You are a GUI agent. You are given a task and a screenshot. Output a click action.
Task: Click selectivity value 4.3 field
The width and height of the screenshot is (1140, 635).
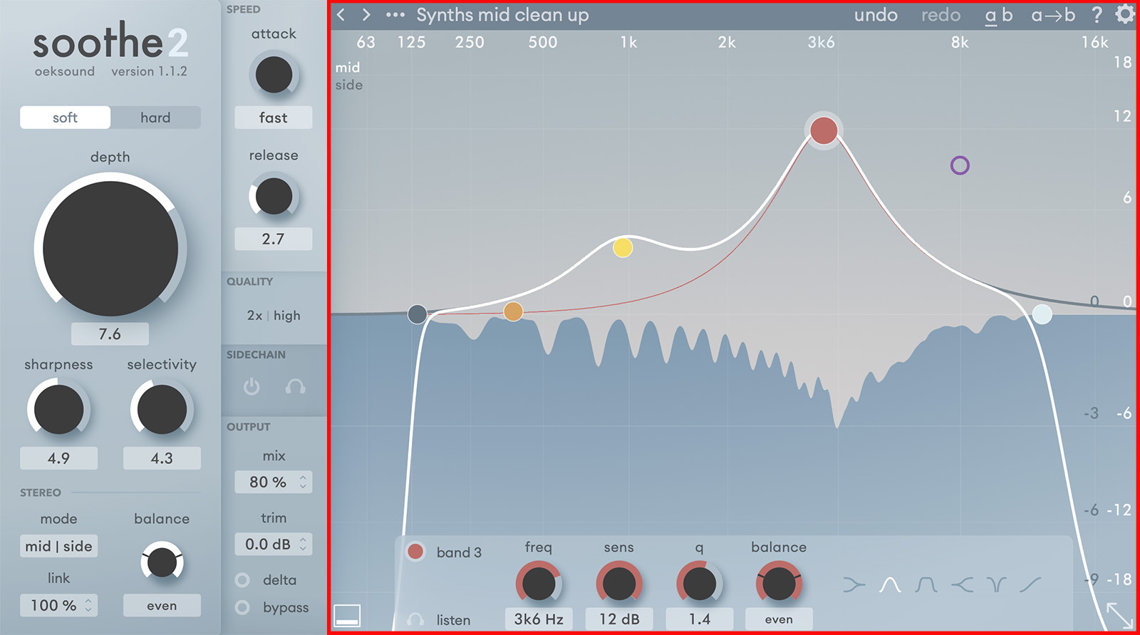click(162, 458)
